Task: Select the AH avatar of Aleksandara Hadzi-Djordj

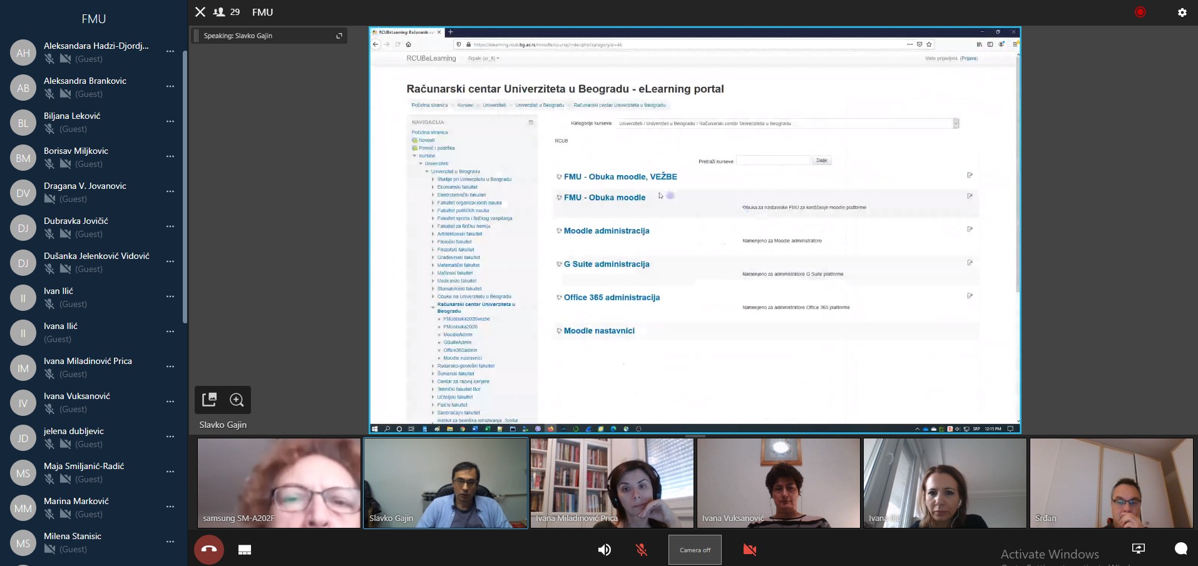Action: click(x=23, y=53)
